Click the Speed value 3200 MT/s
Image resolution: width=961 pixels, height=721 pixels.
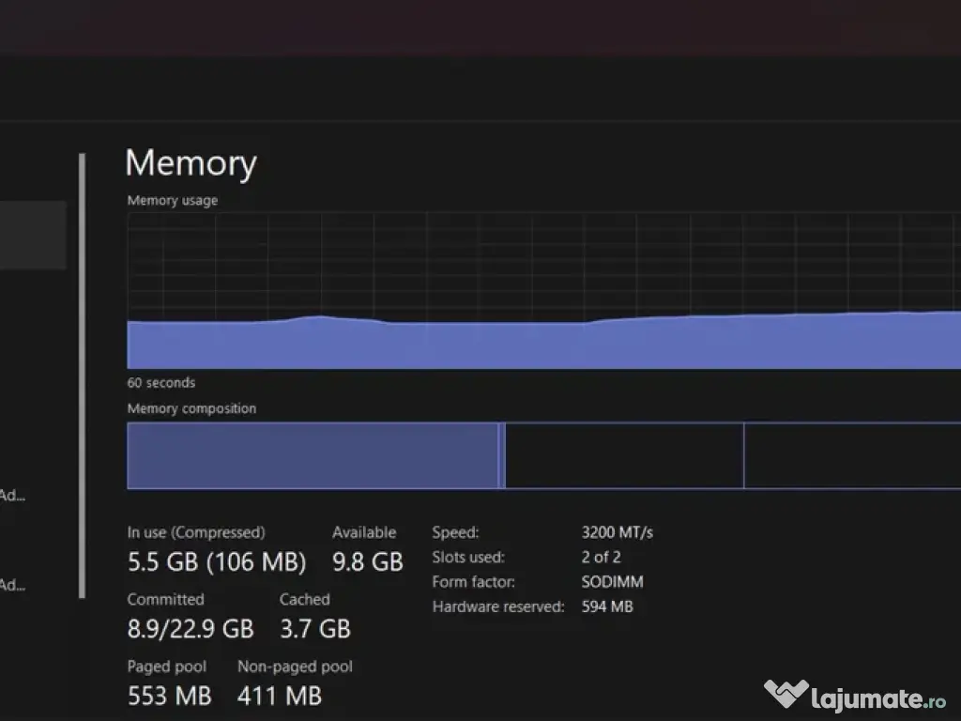(x=618, y=532)
